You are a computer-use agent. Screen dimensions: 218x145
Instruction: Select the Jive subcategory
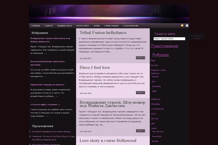153,82
